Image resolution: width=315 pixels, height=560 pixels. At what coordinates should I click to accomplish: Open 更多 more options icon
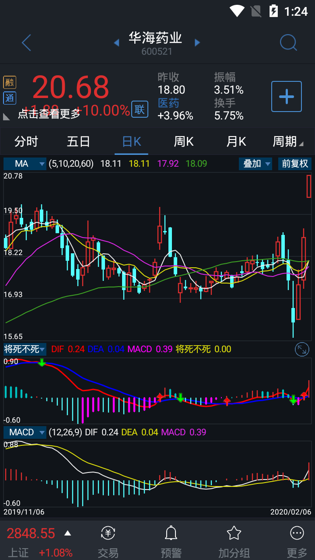297,533
